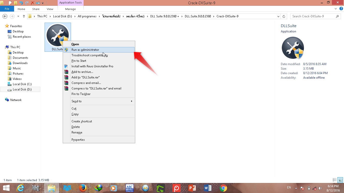The image size is (344, 193).
Task: Expand the ribbon with the chevron
Action: (336, 9)
